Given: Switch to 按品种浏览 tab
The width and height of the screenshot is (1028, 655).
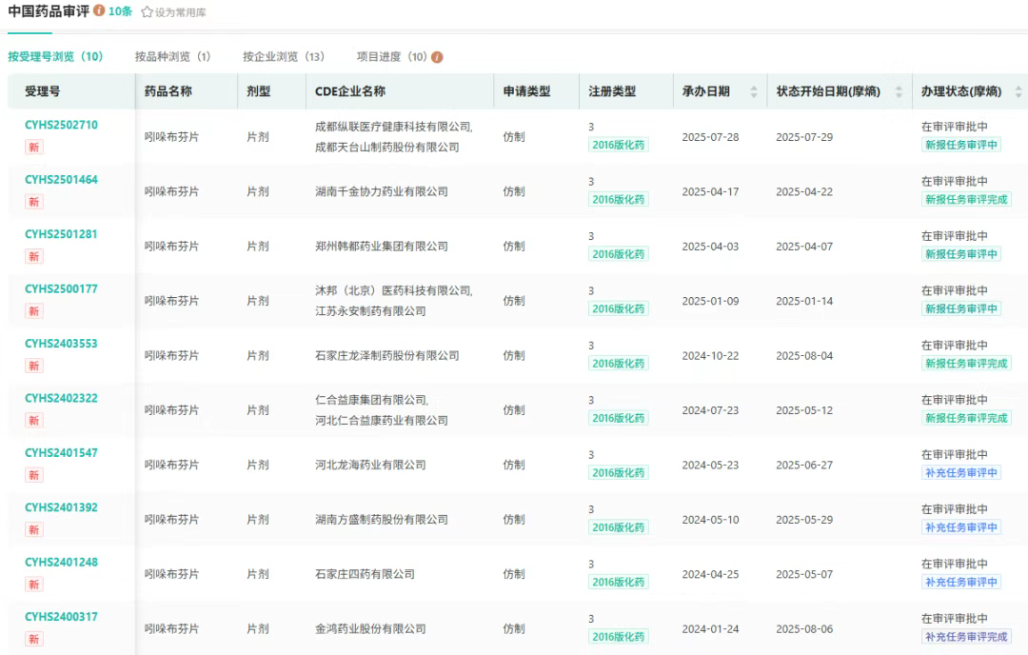Looking at the screenshot, I should pyautogui.click(x=172, y=57).
